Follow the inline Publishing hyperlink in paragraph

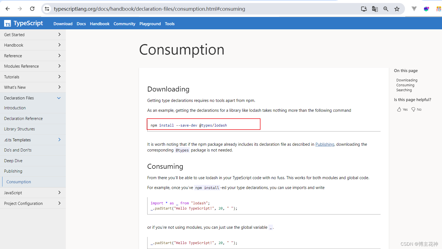click(325, 144)
